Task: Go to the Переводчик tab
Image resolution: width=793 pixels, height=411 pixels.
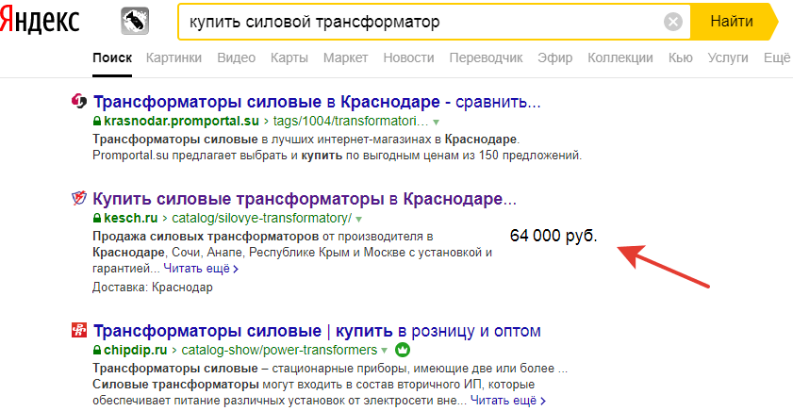Action: (x=486, y=58)
